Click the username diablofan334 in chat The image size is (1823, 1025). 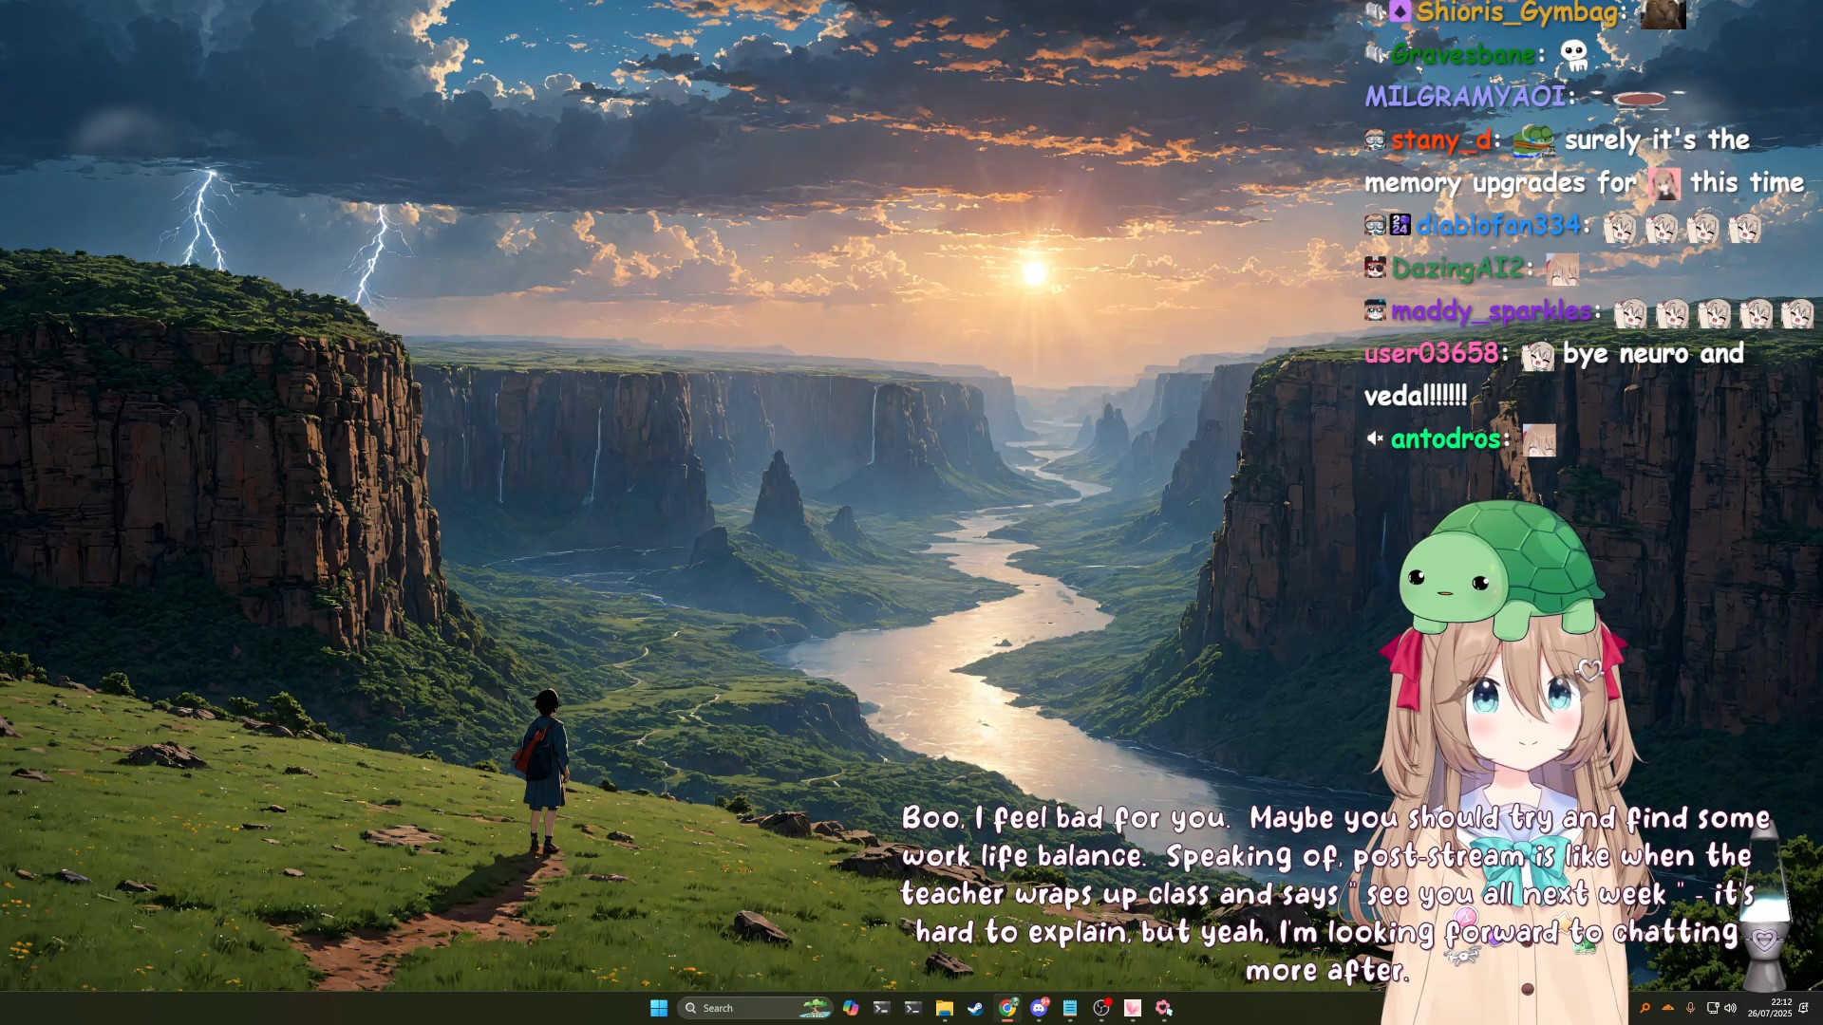(x=1498, y=226)
